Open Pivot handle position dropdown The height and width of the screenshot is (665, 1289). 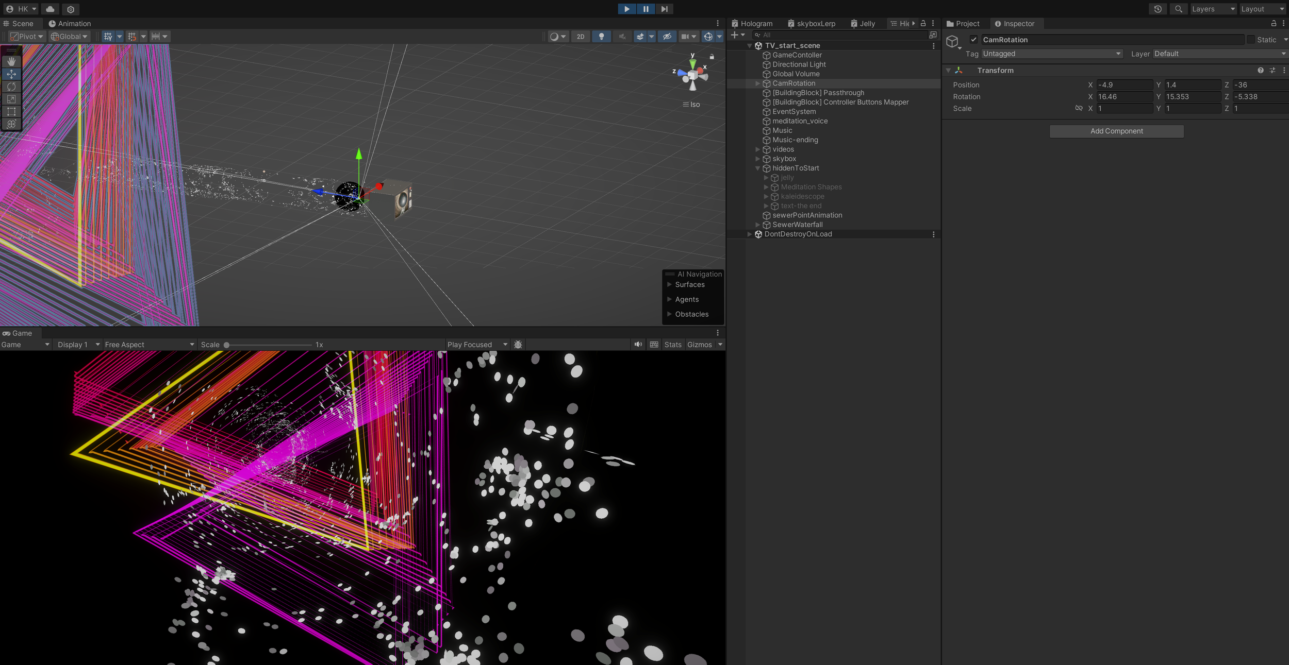click(x=27, y=36)
